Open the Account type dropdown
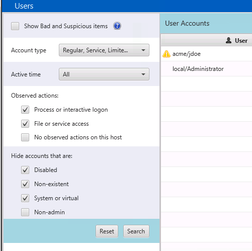Viewport: 252px width, 251px height. point(104,50)
